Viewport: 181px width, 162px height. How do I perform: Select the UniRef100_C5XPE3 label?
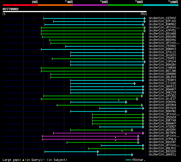[162, 59]
